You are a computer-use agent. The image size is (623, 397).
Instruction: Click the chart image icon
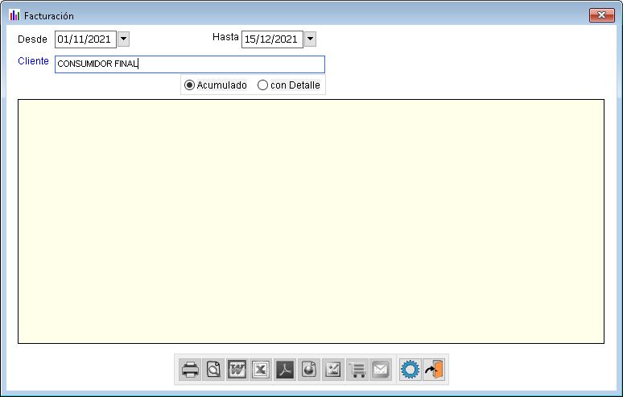[332, 370]
